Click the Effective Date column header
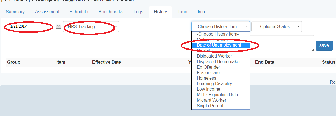The height and width of the screenshot is (116, 336). [x=106, y=62]
